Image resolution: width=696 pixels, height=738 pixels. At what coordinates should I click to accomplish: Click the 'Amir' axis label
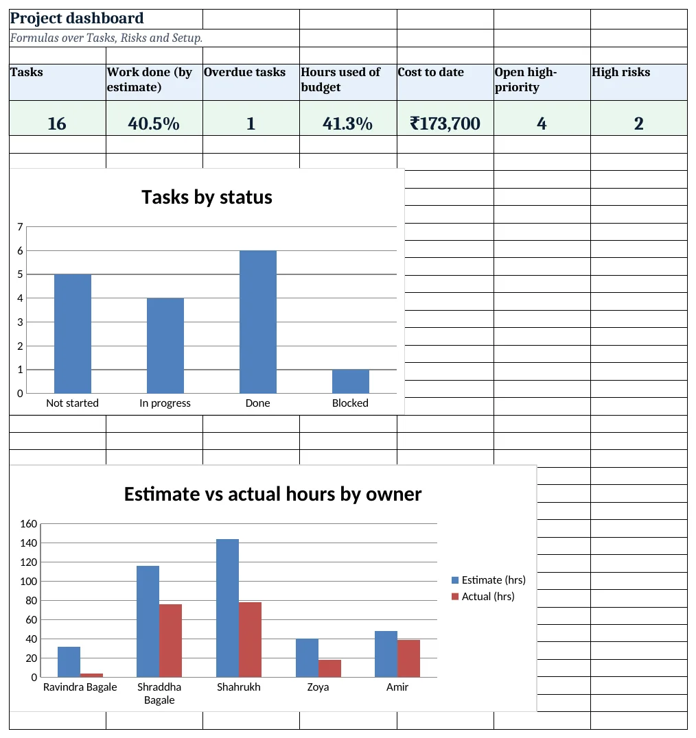point(397,687)
